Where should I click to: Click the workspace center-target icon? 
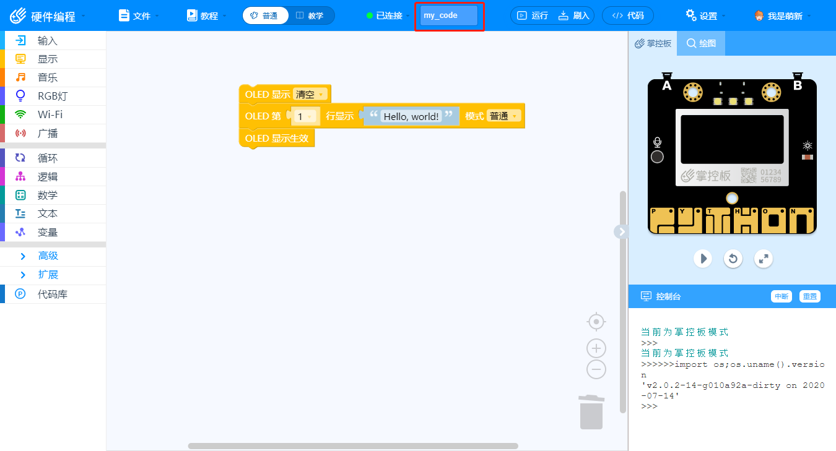point(596,322)
